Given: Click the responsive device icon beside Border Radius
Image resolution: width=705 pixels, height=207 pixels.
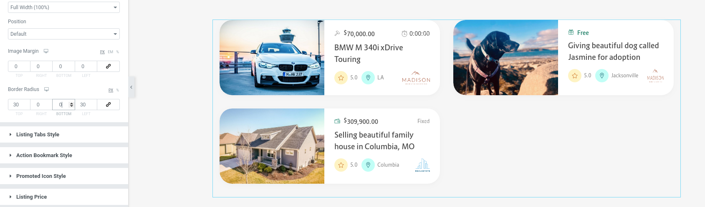Looking at the screenshot, I should tap(46, 89).
